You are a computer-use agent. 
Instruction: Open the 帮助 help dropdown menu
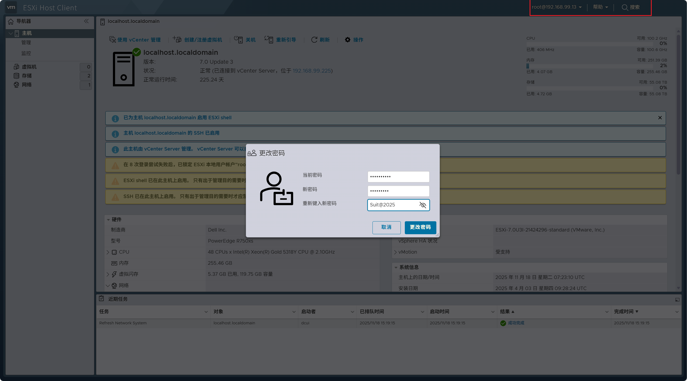pos(600,7)
